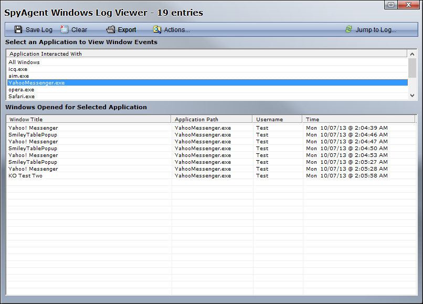Sort entries by the Time column header
Screen dimensions: 423x304
(x=312, y=120)
